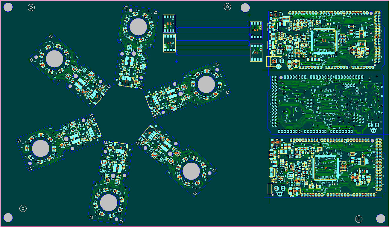The image size is (389, 227).
Task: Click RESET button footprint on upper right board
Action: pyautogui.click(x=275, y=15)
